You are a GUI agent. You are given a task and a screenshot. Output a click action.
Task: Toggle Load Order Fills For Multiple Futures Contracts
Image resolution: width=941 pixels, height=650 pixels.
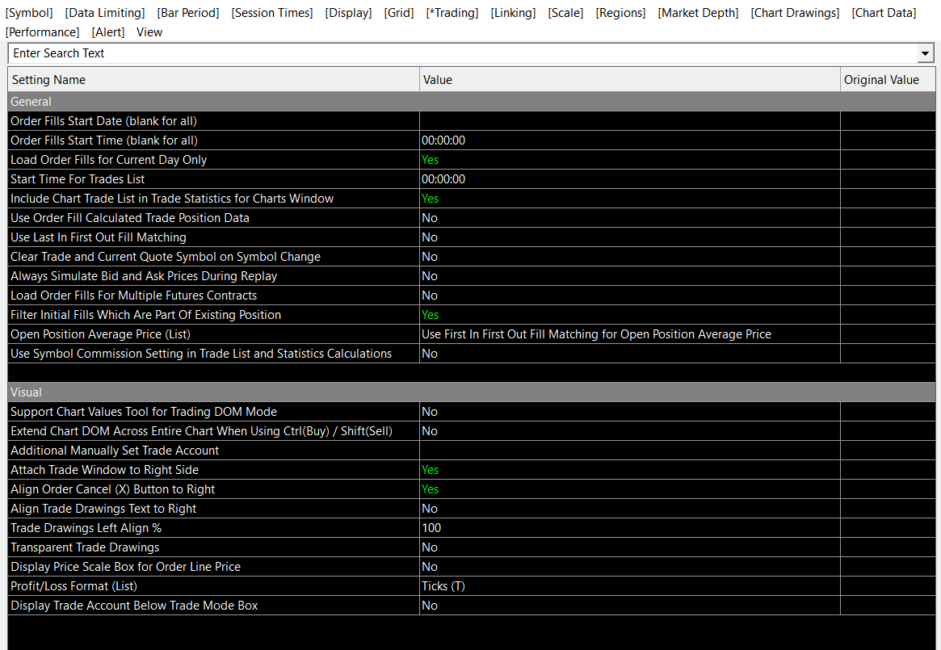click(629, 296)
